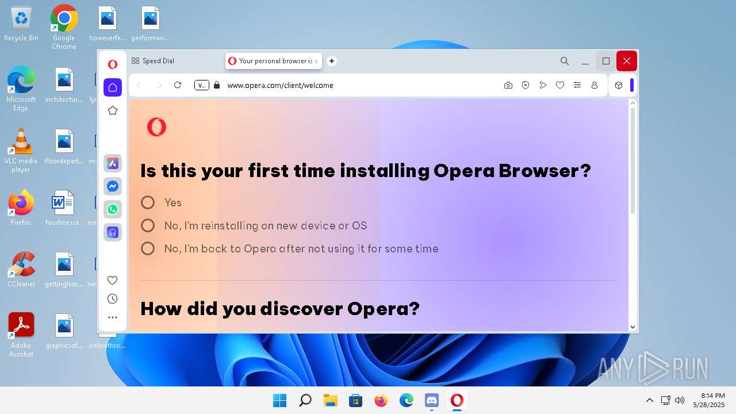Open a new tab with plus button

tap(332, 61)
